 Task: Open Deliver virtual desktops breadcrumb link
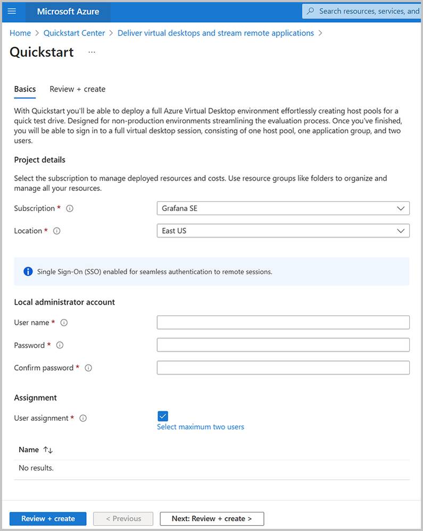(x=215, y=33)
